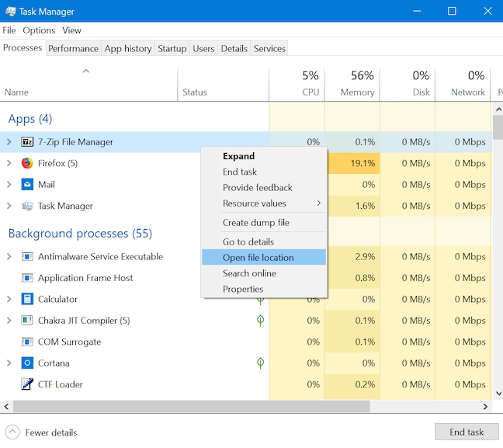Click the Task Manager title bar icon
This screenshot has height=448, width=503.
tap(11, 11)
